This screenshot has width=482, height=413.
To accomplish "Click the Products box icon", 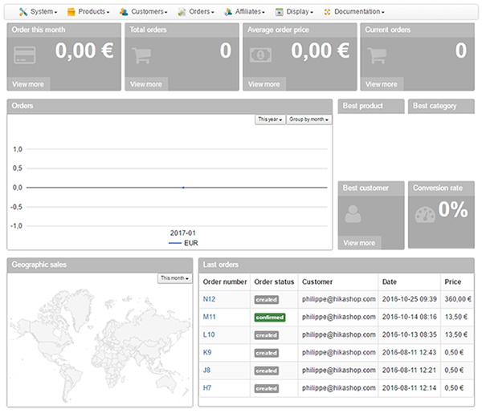I will 71,12.
